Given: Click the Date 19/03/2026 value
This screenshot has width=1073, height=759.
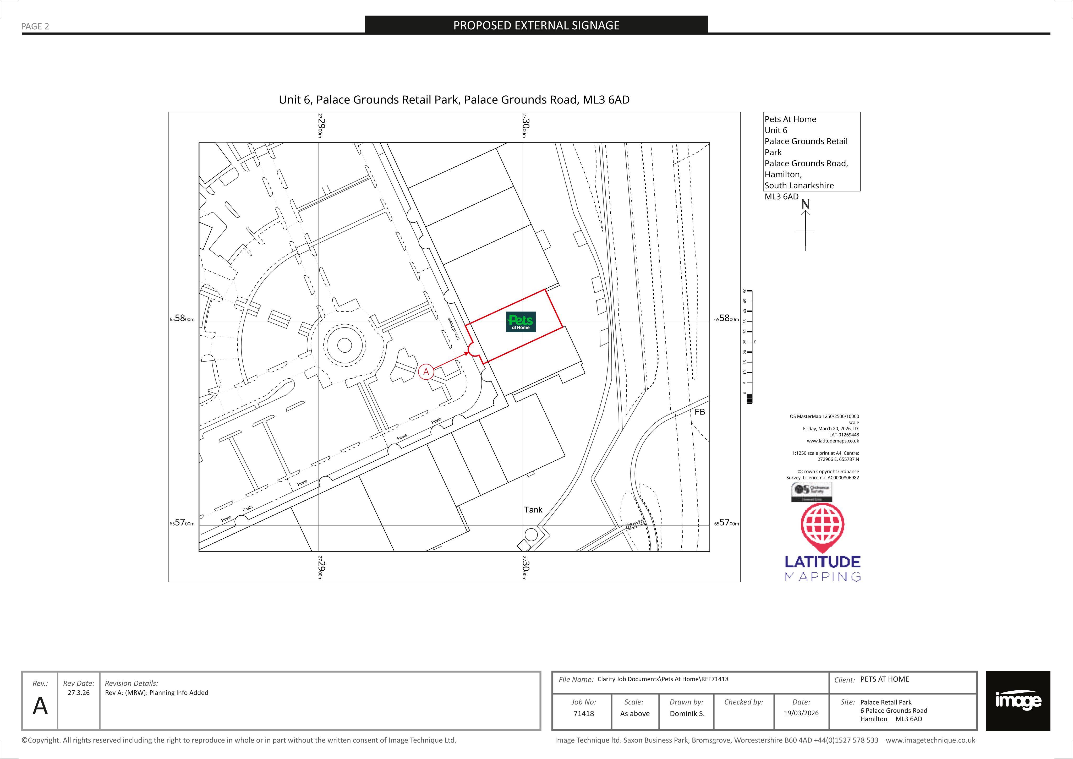Looking at the screenshot, I should [801, 713].
